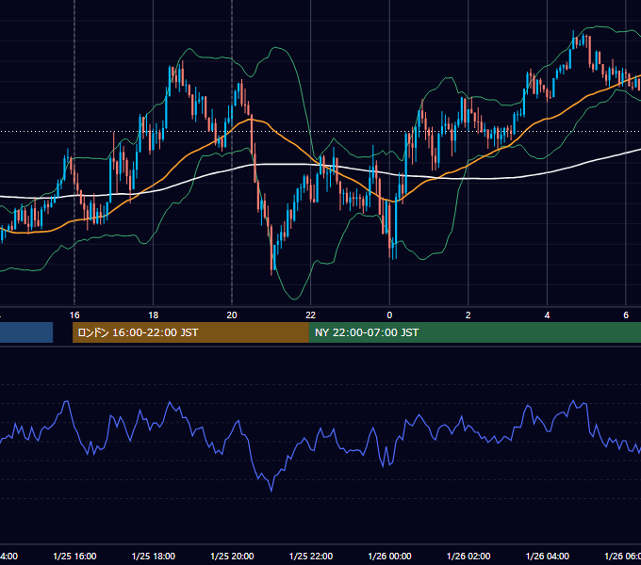The width and height of the screenshot is (641, 565).
Task: Click the London 16:00-22:00 JST session bar
Action: pos(190,332)
